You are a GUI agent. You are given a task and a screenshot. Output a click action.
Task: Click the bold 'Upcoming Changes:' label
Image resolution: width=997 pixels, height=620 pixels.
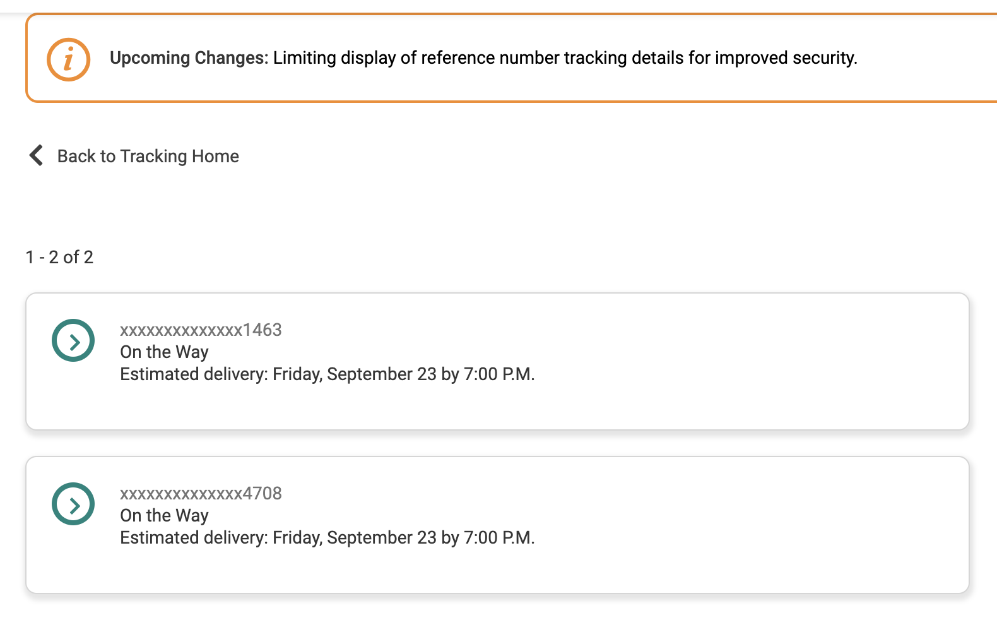pos(189,58)
